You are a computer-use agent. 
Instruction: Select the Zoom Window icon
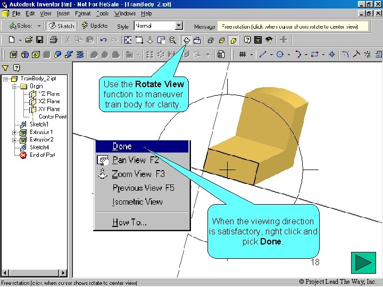coord(139,40)
